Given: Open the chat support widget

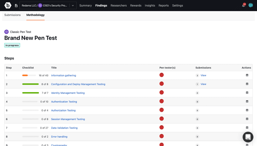Looking at the screenshot, I should pos(248,137).
